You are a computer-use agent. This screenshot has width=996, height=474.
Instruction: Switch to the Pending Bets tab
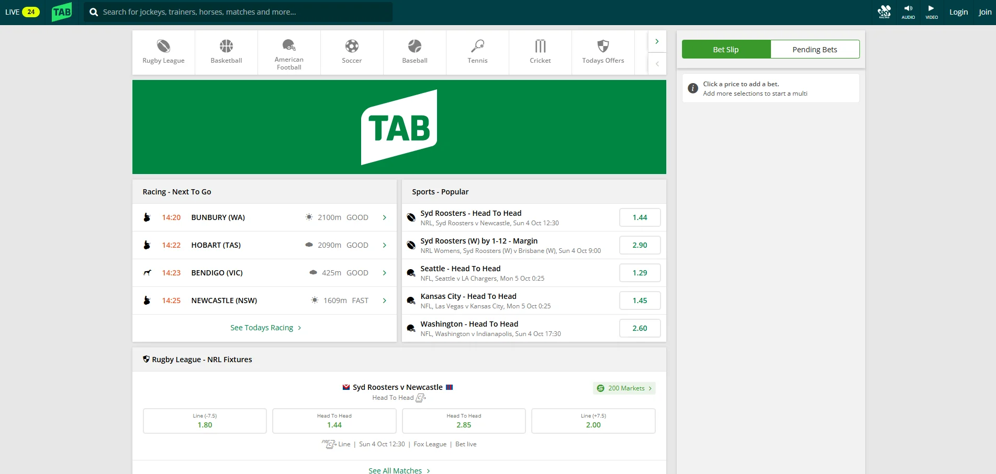[815, 49]
